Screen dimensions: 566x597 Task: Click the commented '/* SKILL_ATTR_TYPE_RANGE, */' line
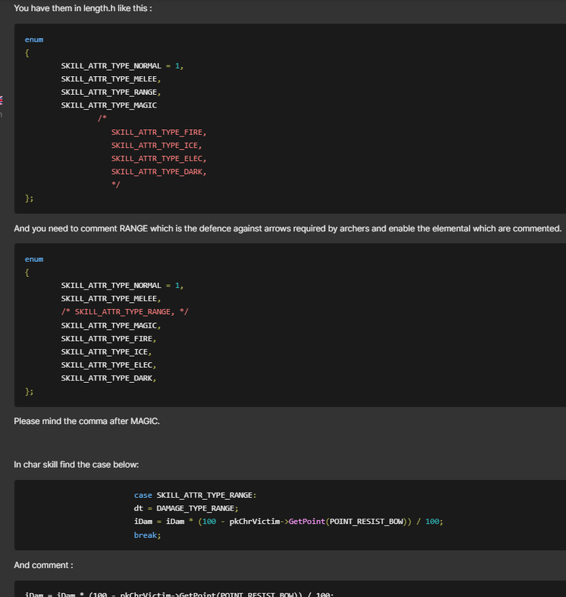coord(125,312)
